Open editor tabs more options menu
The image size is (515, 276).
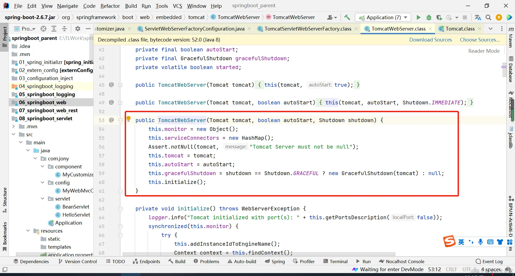pos(502,29)
